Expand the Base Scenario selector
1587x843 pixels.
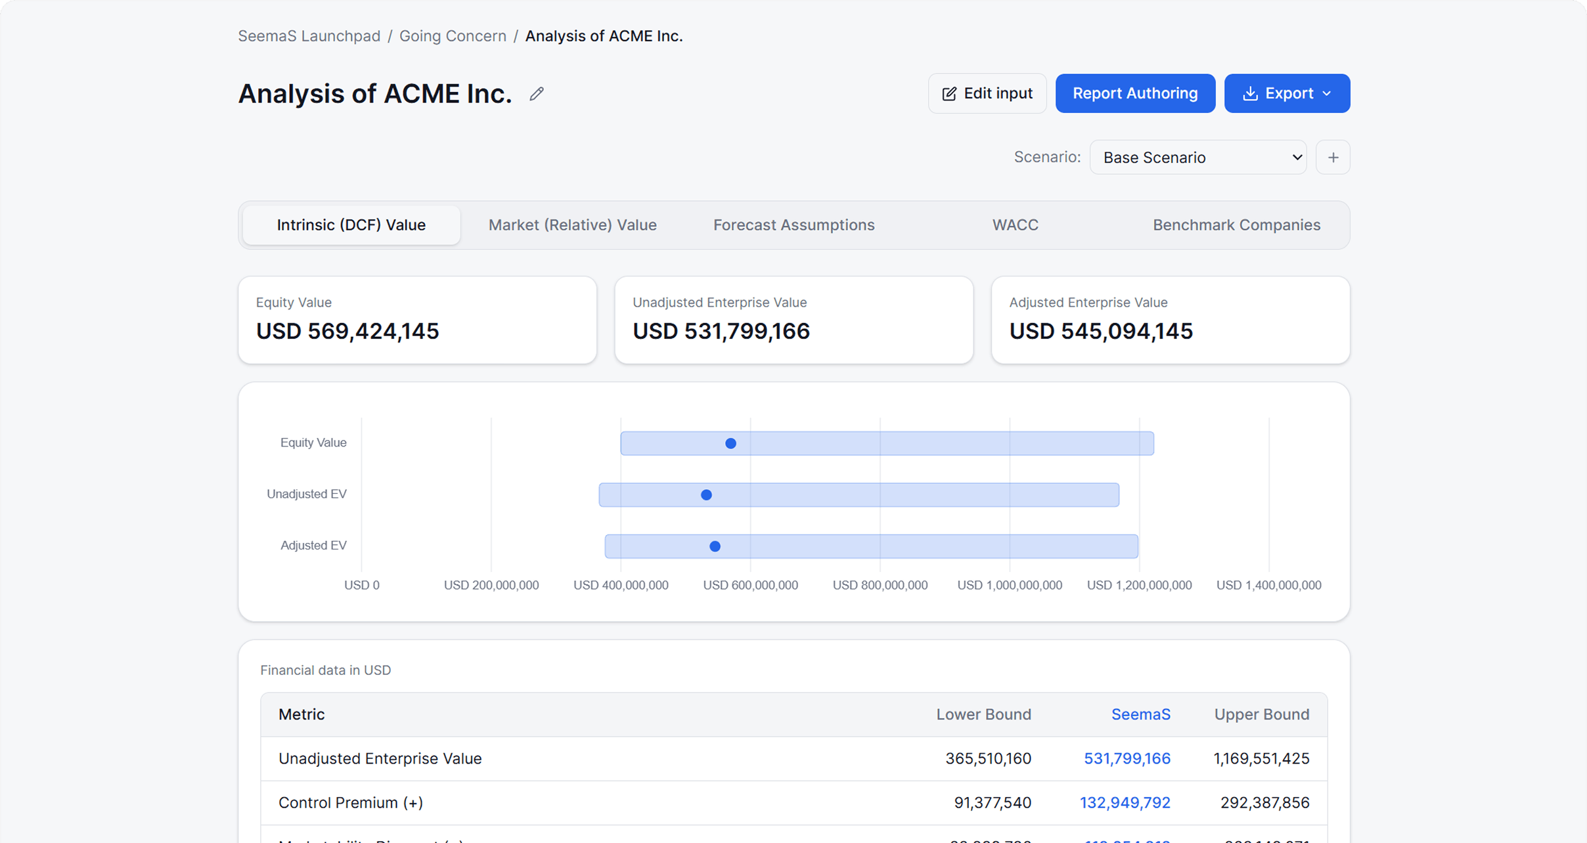(1198, 158)
